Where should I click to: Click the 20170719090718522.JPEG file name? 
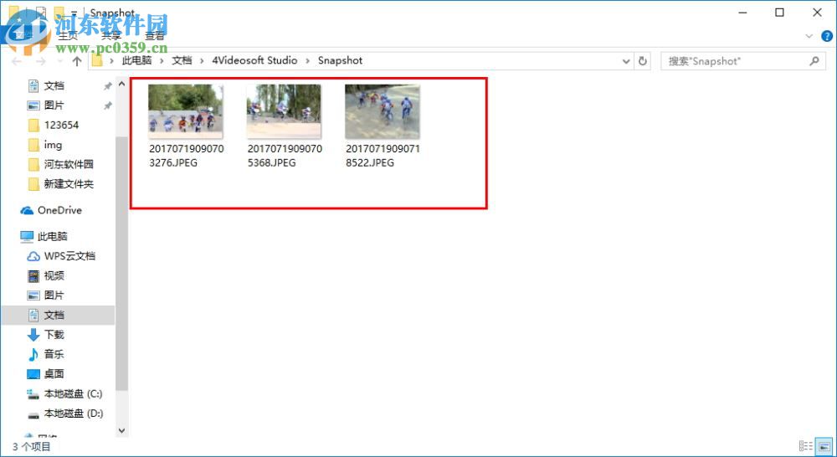(383, 156)
